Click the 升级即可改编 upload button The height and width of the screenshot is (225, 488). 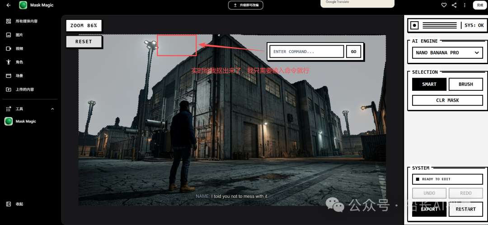pyautogui.click(x=245, y=5)
